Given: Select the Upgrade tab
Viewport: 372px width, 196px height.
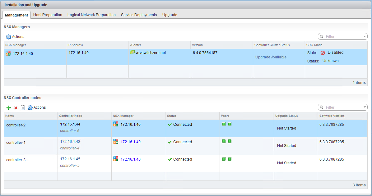Looking at the screenshot, I should coord(170,15).
